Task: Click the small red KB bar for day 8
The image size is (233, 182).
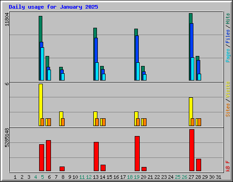Action: 62,169
